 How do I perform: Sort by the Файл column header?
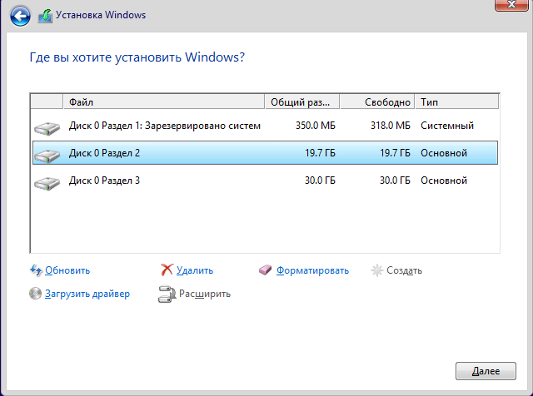(x=165, y=101)
